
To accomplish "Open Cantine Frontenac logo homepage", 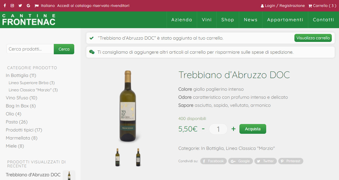I will 29,20.
